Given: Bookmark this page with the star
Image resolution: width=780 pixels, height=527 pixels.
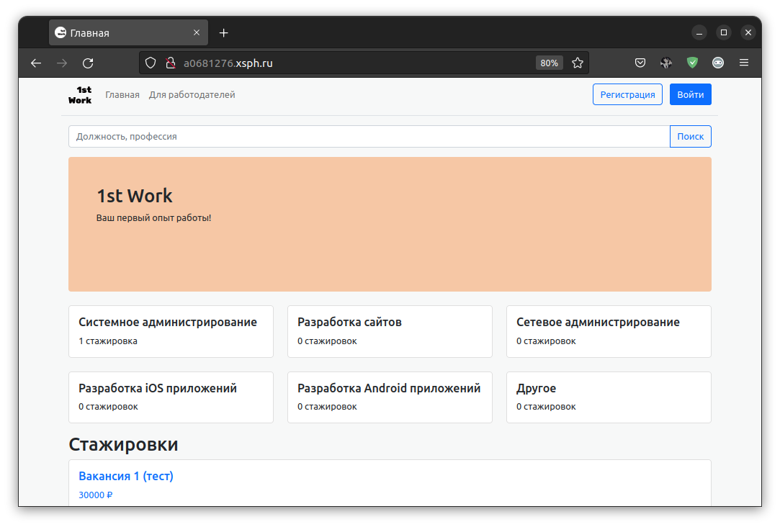Looking at the screenshot, I should pyautogui.click(x=577, y=63).
